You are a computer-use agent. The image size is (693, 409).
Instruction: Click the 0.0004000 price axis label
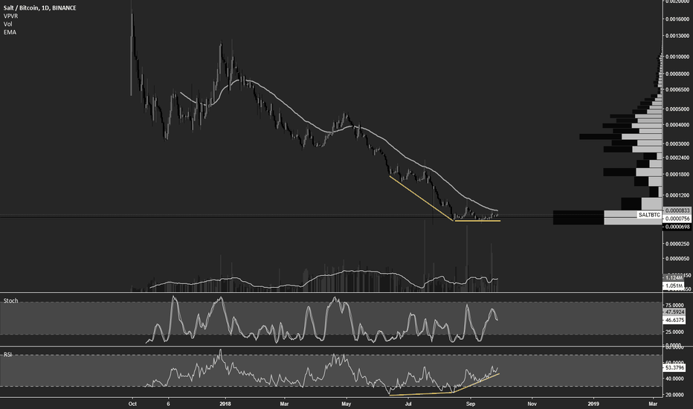point(677,125)
